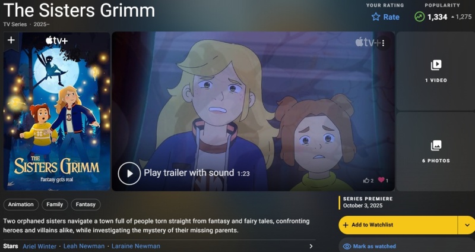Select the Fantasy genre chip
Image resolution: width=475 pixels, height=252 pixels.
click(85, 204)
